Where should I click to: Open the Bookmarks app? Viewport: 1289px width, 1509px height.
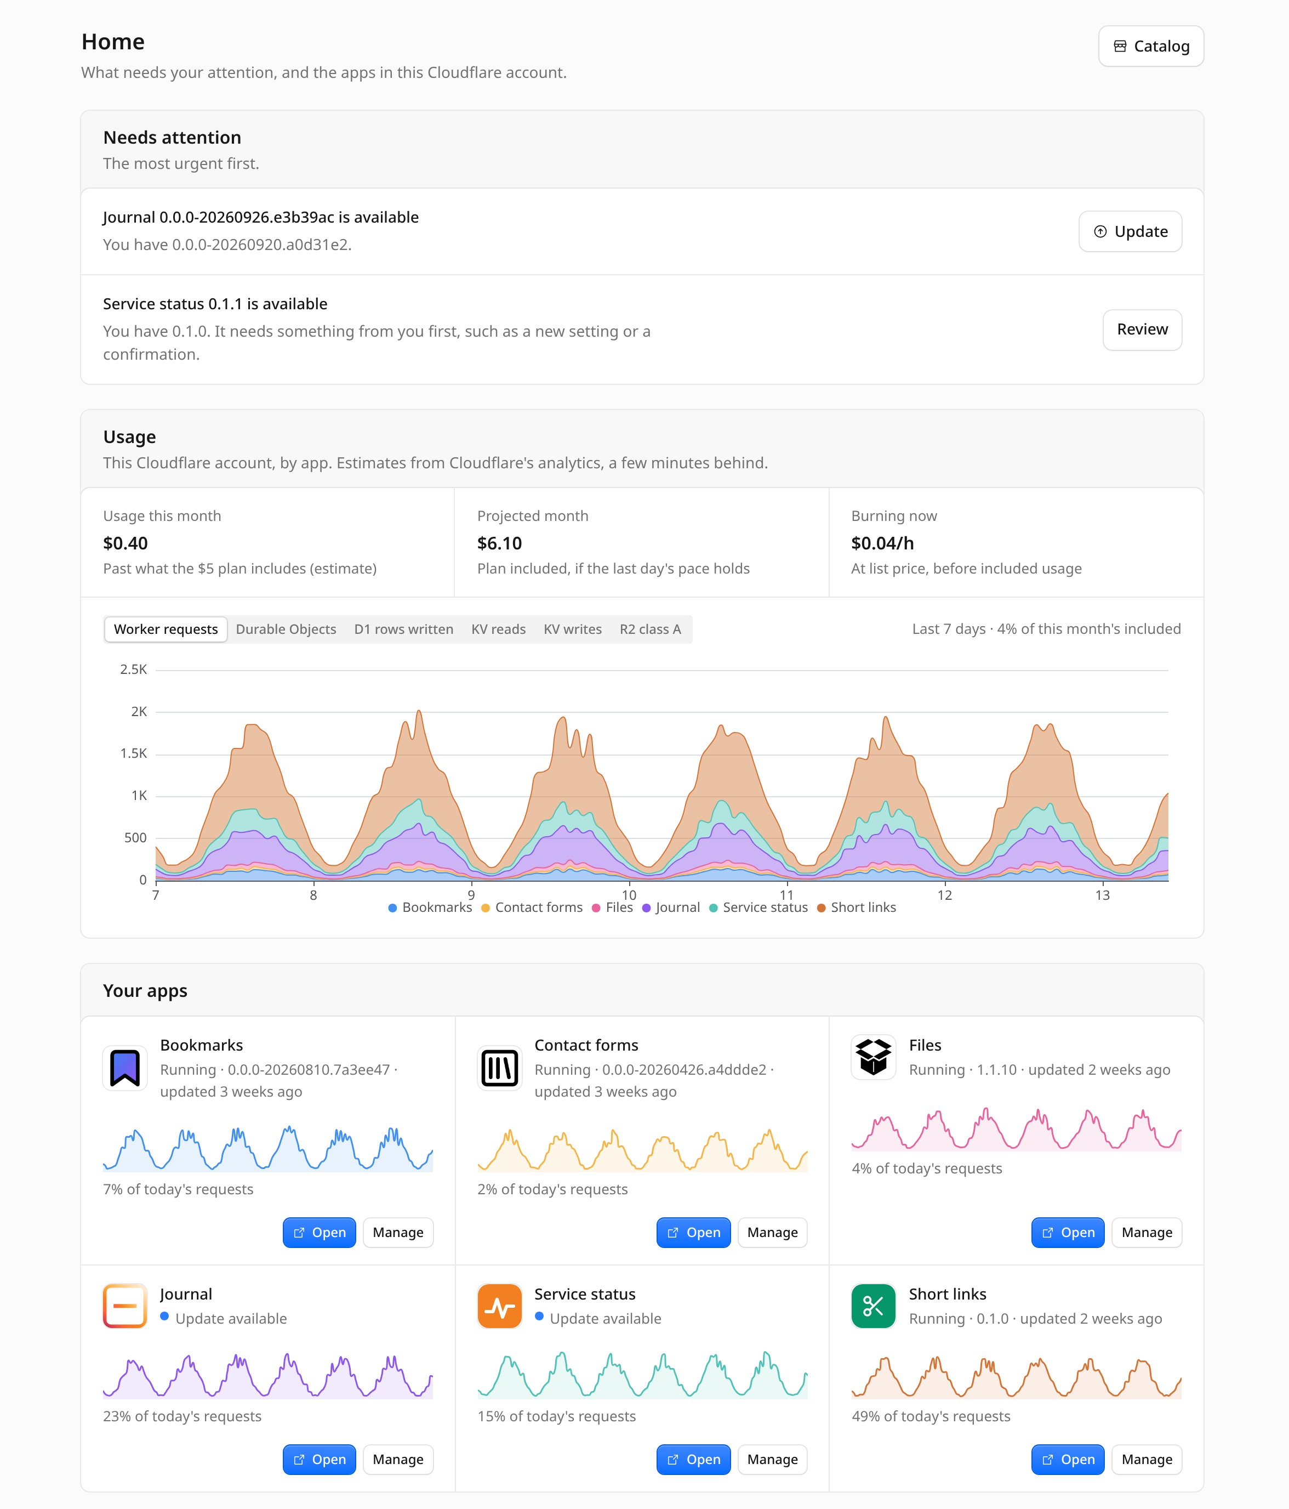[320, 1233]
